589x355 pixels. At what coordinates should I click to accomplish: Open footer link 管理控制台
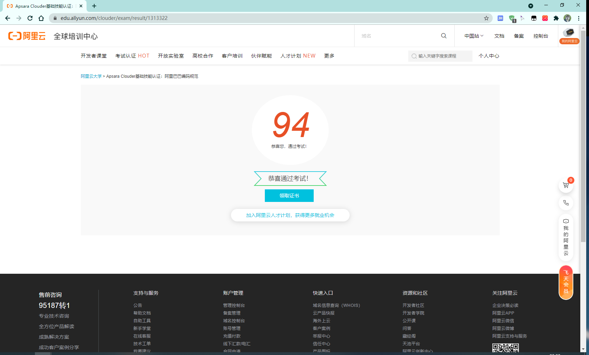pyautogui.click(x=234, y=305)
